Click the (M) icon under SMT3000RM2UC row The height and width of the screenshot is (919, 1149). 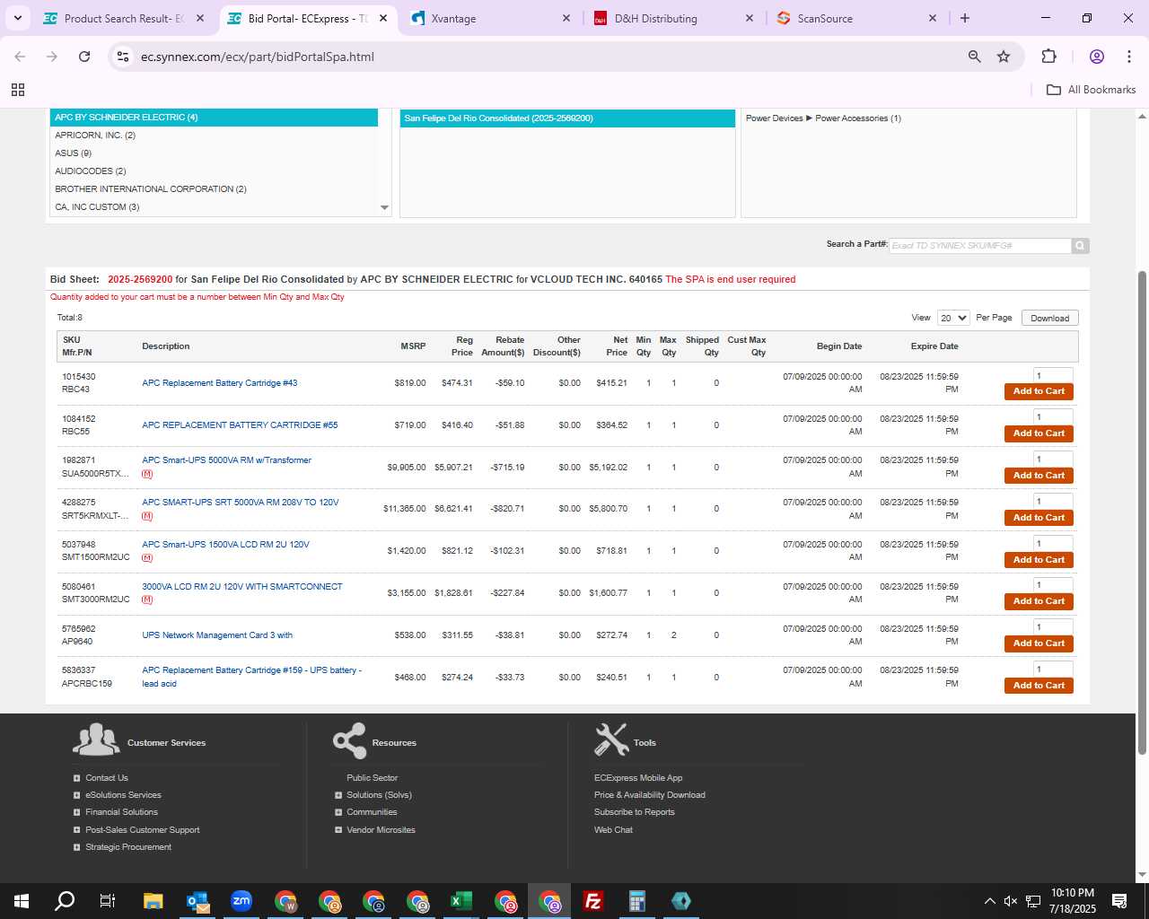click(147, 600)
